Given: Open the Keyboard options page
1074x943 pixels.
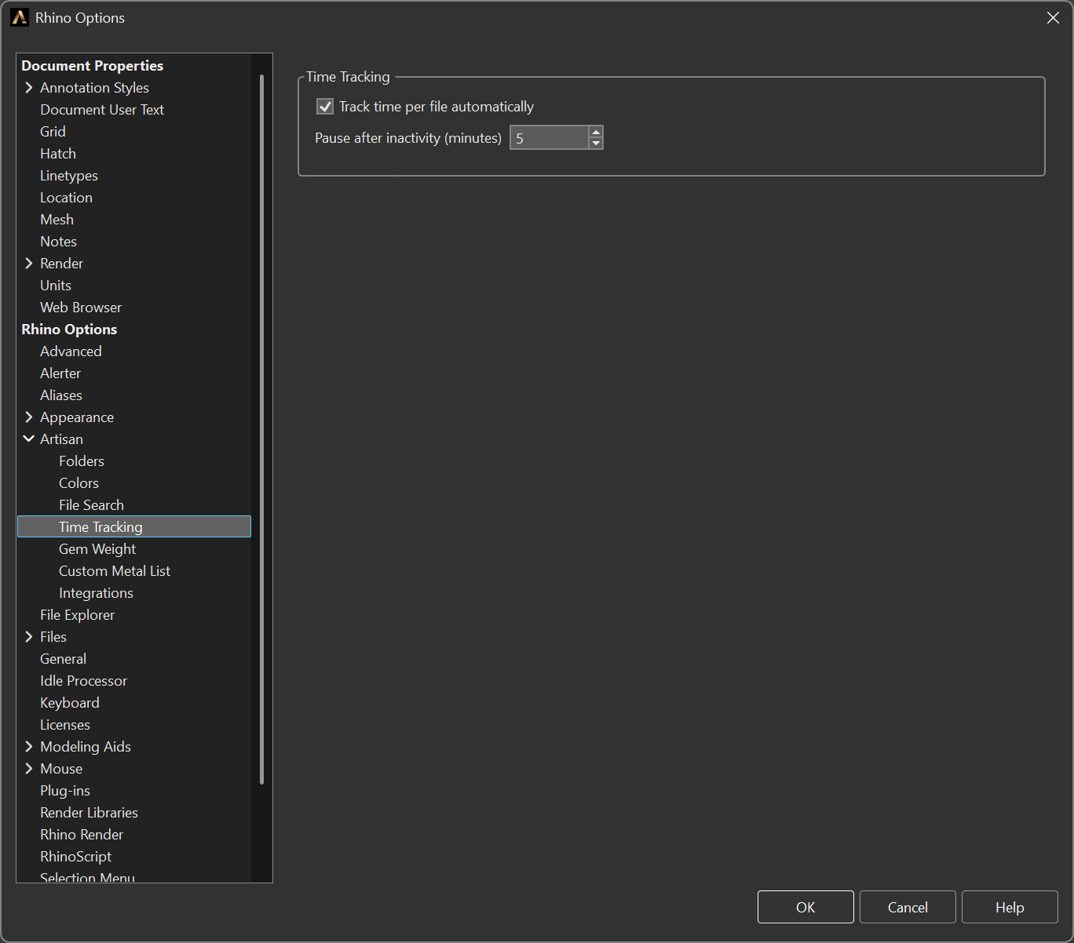Looking at the screenshot, I should (70, 703).
